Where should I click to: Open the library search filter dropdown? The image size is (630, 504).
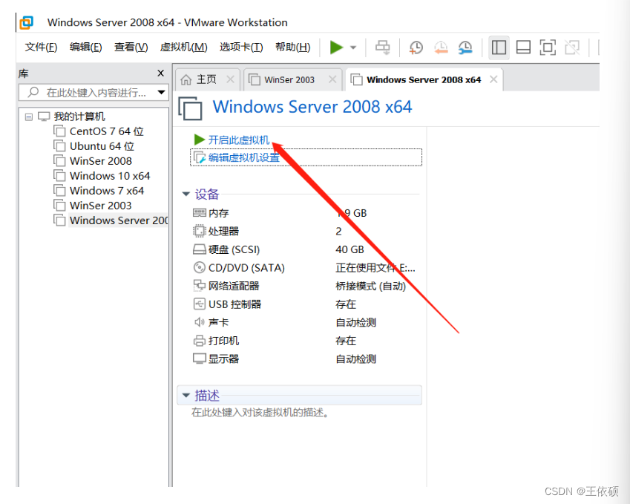tap(162, 93)
